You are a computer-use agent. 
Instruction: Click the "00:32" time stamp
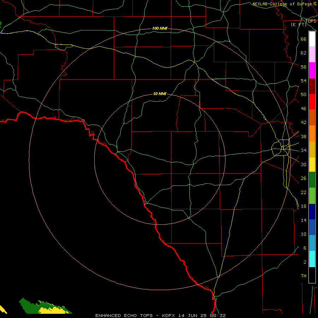tap(218, 316)
